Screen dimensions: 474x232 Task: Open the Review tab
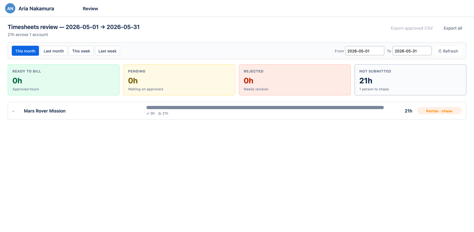(90, 9)
